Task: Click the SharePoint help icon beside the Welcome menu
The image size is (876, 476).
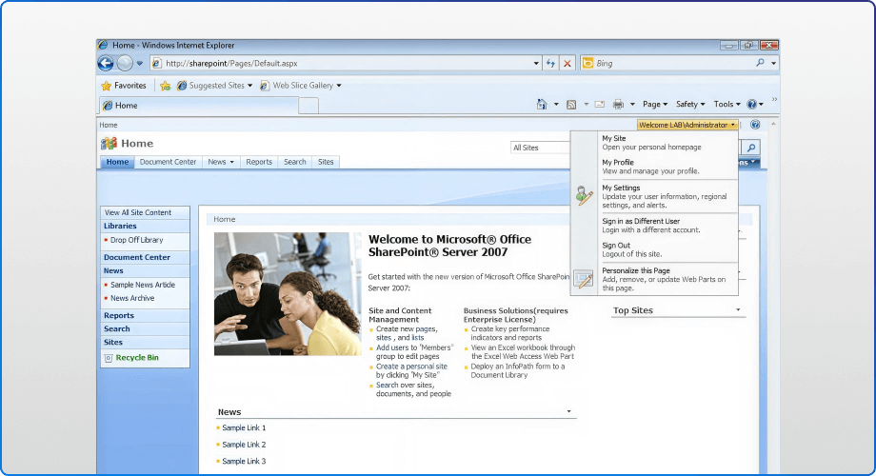Action: click(x=755, y=125)
